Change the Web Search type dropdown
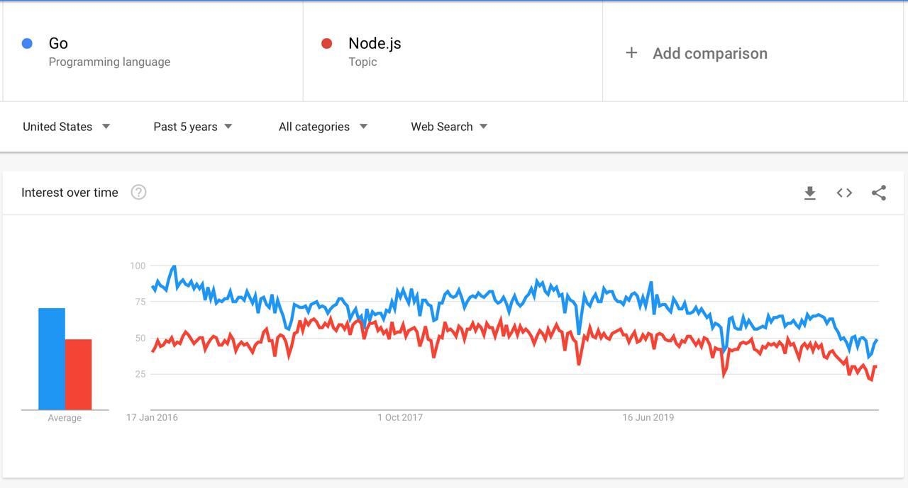908x488 pixels. point(449,127)
